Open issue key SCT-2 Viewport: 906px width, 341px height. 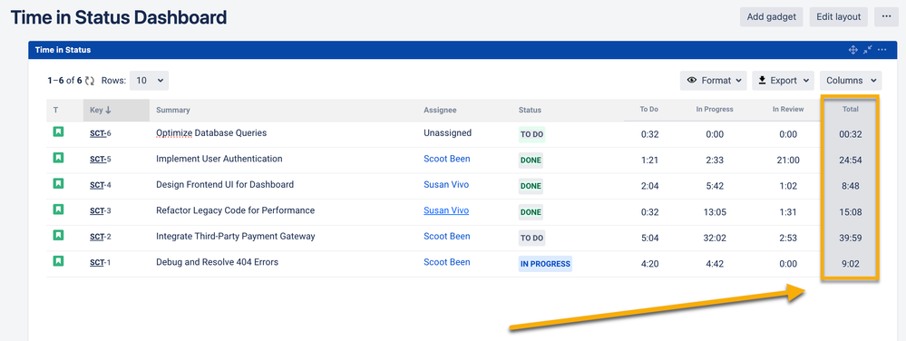click(101, 237)
